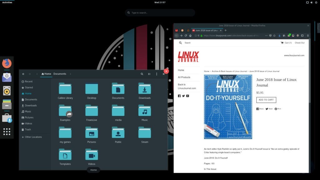Click the Twitter icon under LinuxJournal.com link
The image size is (320, 180).
183,96
